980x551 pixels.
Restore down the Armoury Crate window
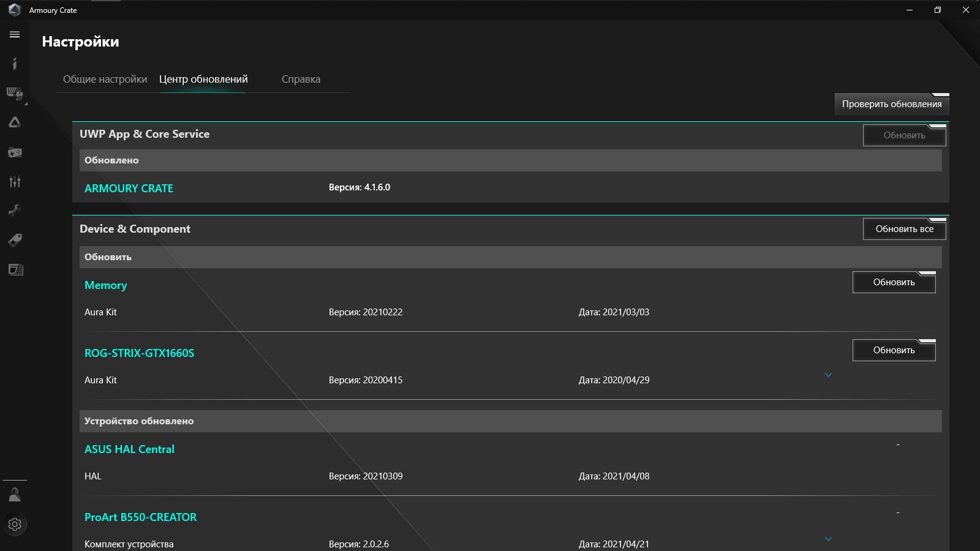pos(938,10)
